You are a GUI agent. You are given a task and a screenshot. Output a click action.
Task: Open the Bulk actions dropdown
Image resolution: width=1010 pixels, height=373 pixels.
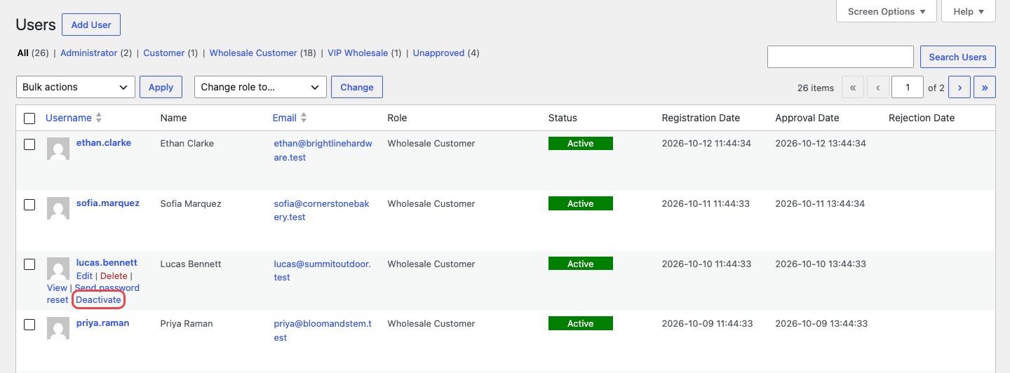[75, 87]
